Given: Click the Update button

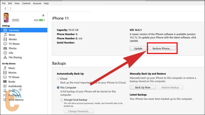Looking at the screenshot, I should (138, 48).
